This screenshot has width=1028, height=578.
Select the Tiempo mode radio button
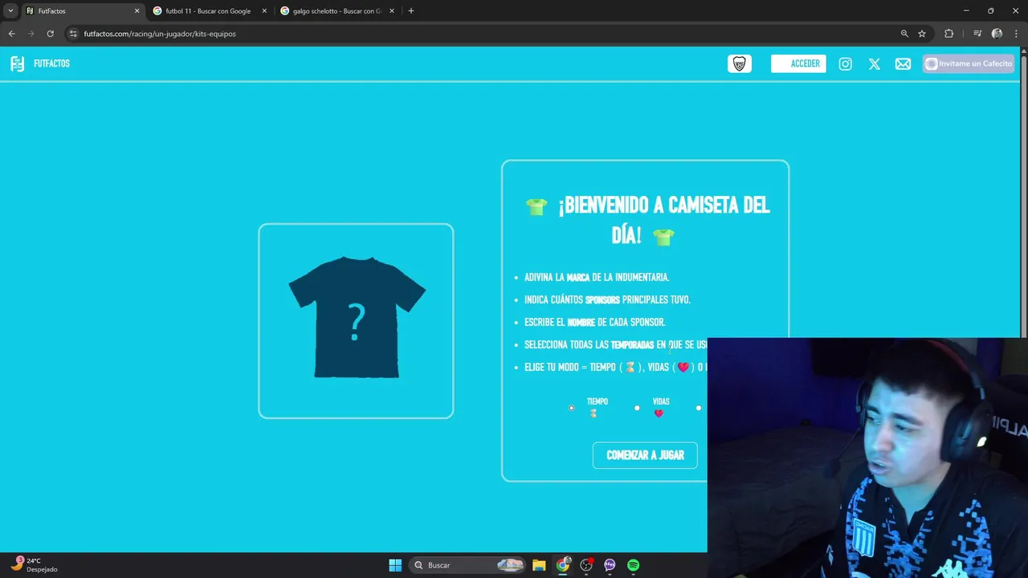[572, 408]
